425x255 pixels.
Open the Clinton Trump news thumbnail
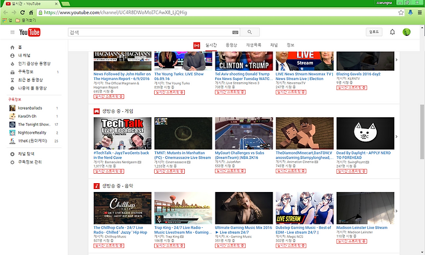pyautogui.click(x=244, y=61)
